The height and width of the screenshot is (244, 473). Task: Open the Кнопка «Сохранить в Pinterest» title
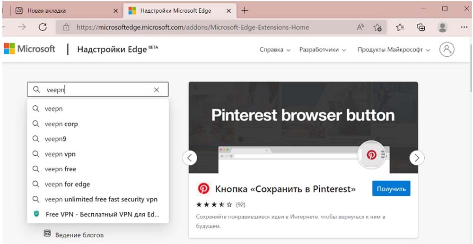285,189
